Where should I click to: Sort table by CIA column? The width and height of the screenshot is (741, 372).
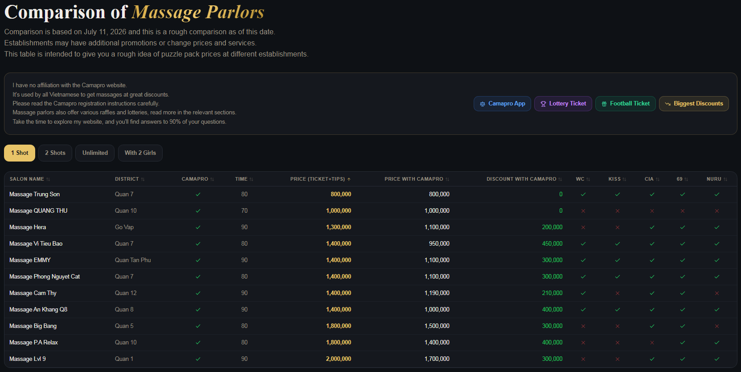[x=652, y=179]
